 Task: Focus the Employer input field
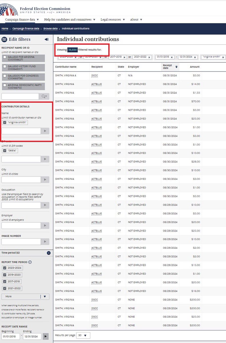coord(21,226)
